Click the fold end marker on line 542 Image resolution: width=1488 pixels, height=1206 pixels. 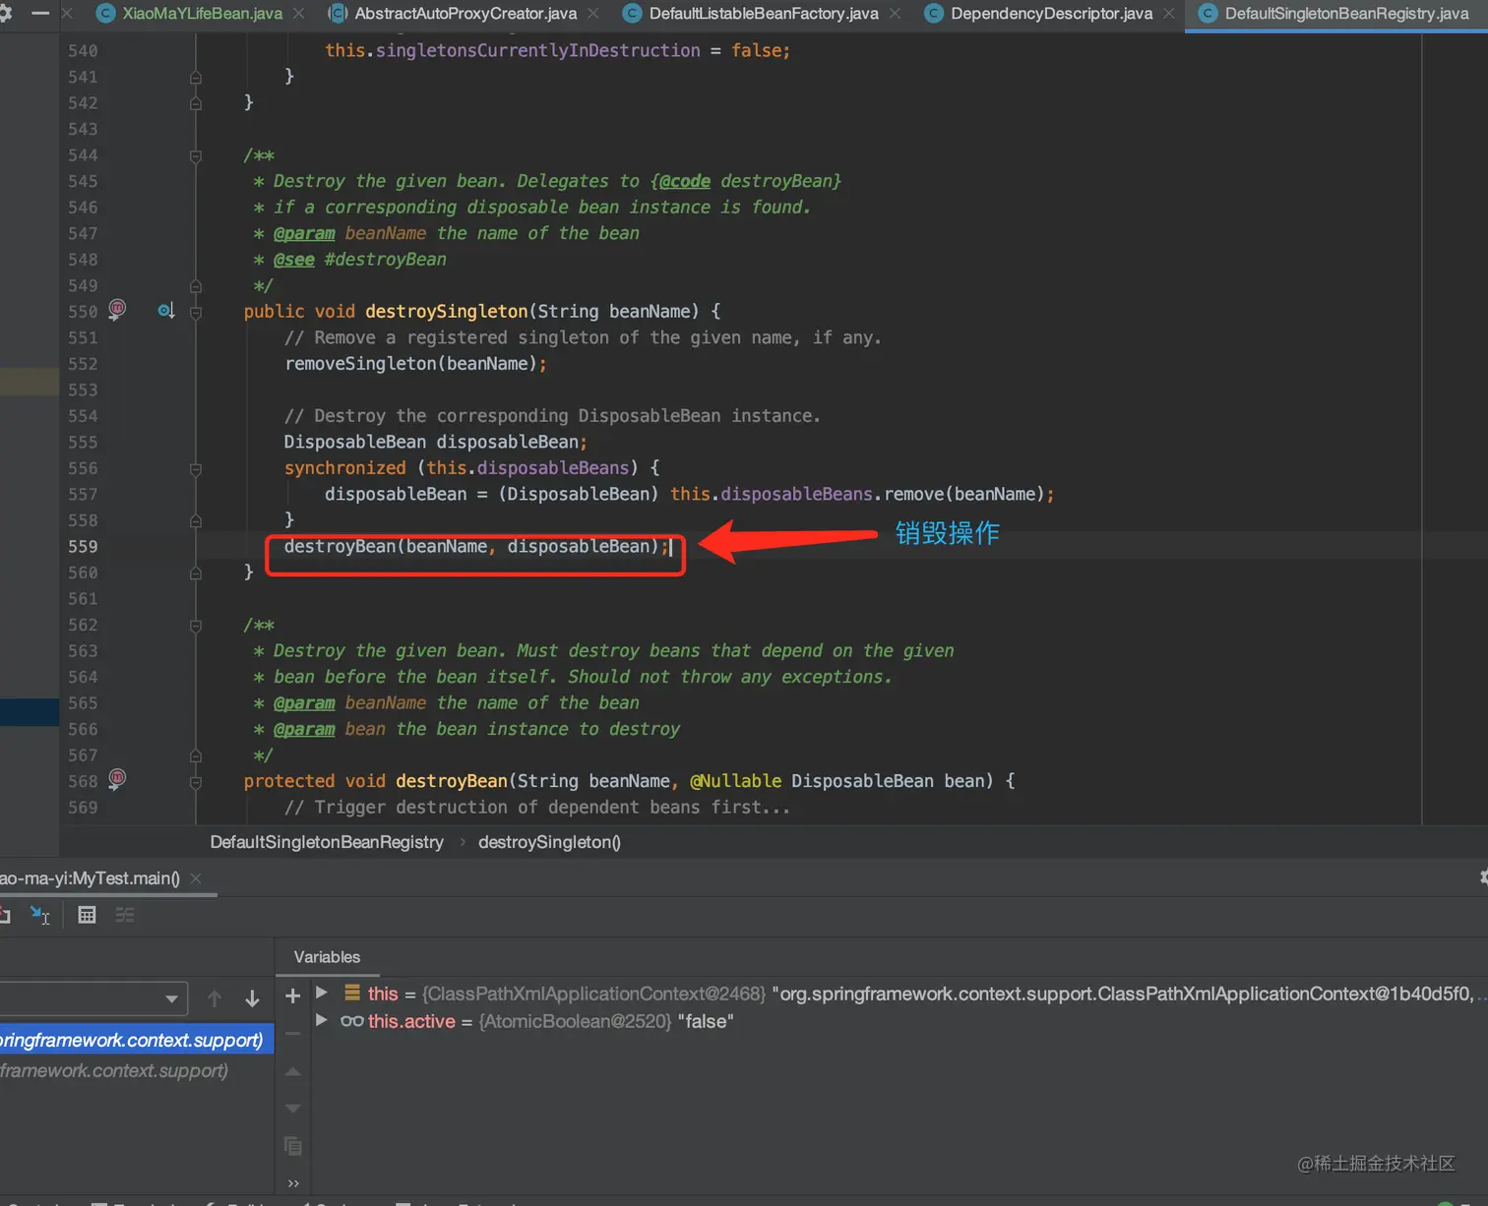(x=196, y=103)
